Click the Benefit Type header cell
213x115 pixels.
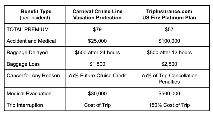click(35, 14)
